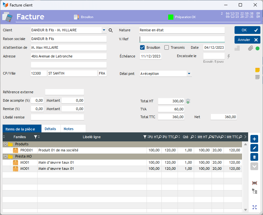Check the Transmis checkbox
The width and height of the screenshot is (263, 215).
pyautogui.click(x=167, y=47)
